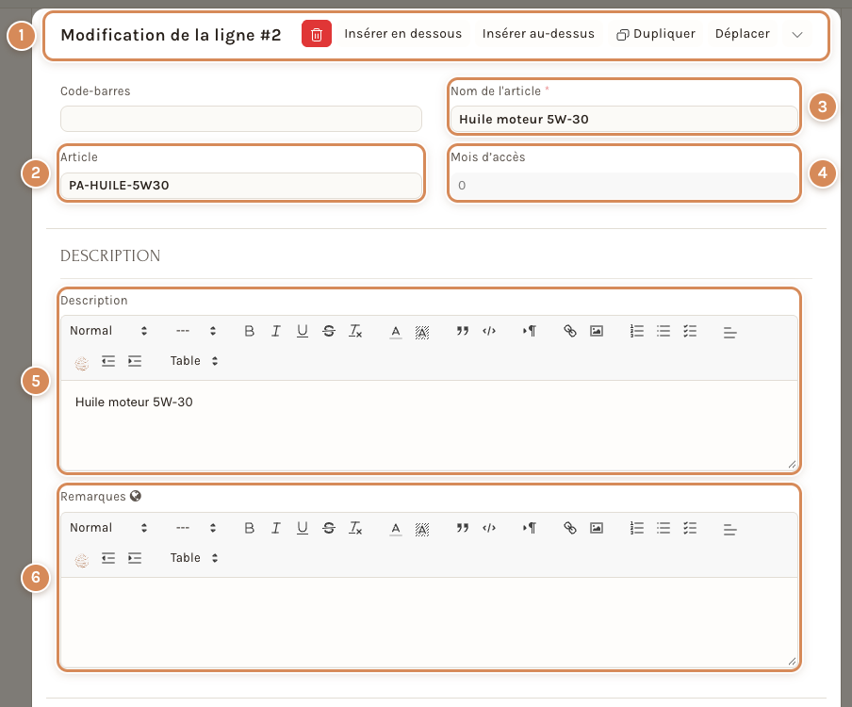
Task: Insert a link in the Remarques editor
Action: point(570,528)
